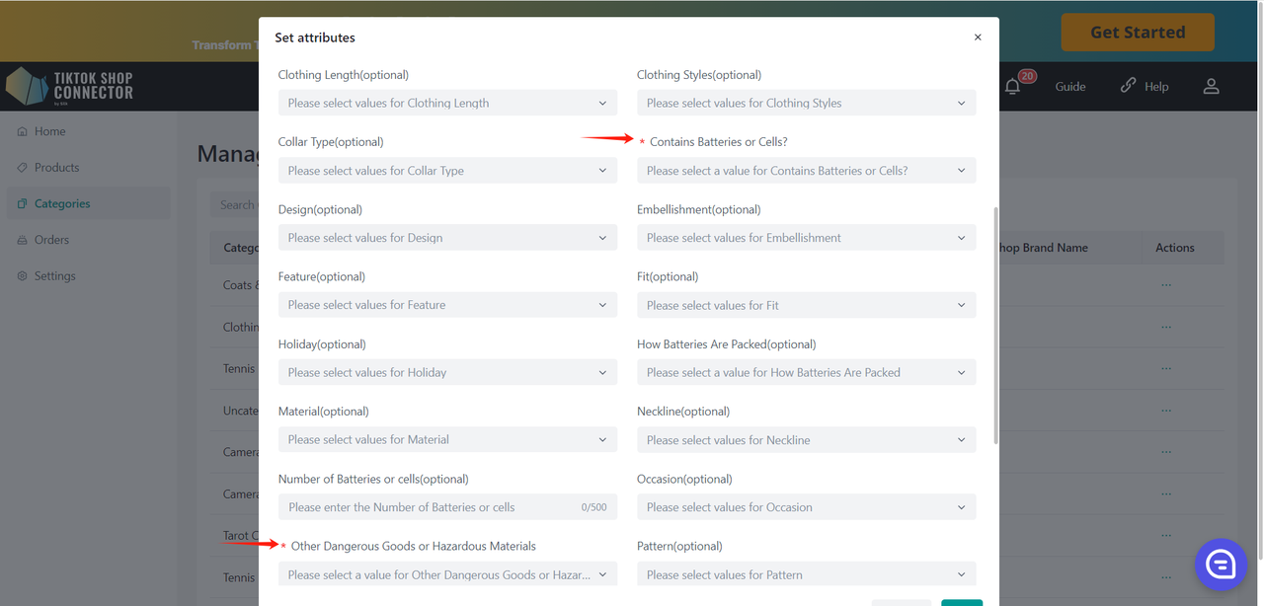Screen dimensions: 1264x606
Task: Open Help from the header
Action: click(1145, 87)
